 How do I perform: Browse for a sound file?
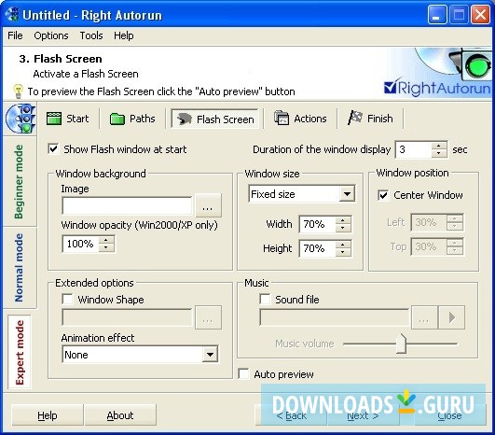424,317
